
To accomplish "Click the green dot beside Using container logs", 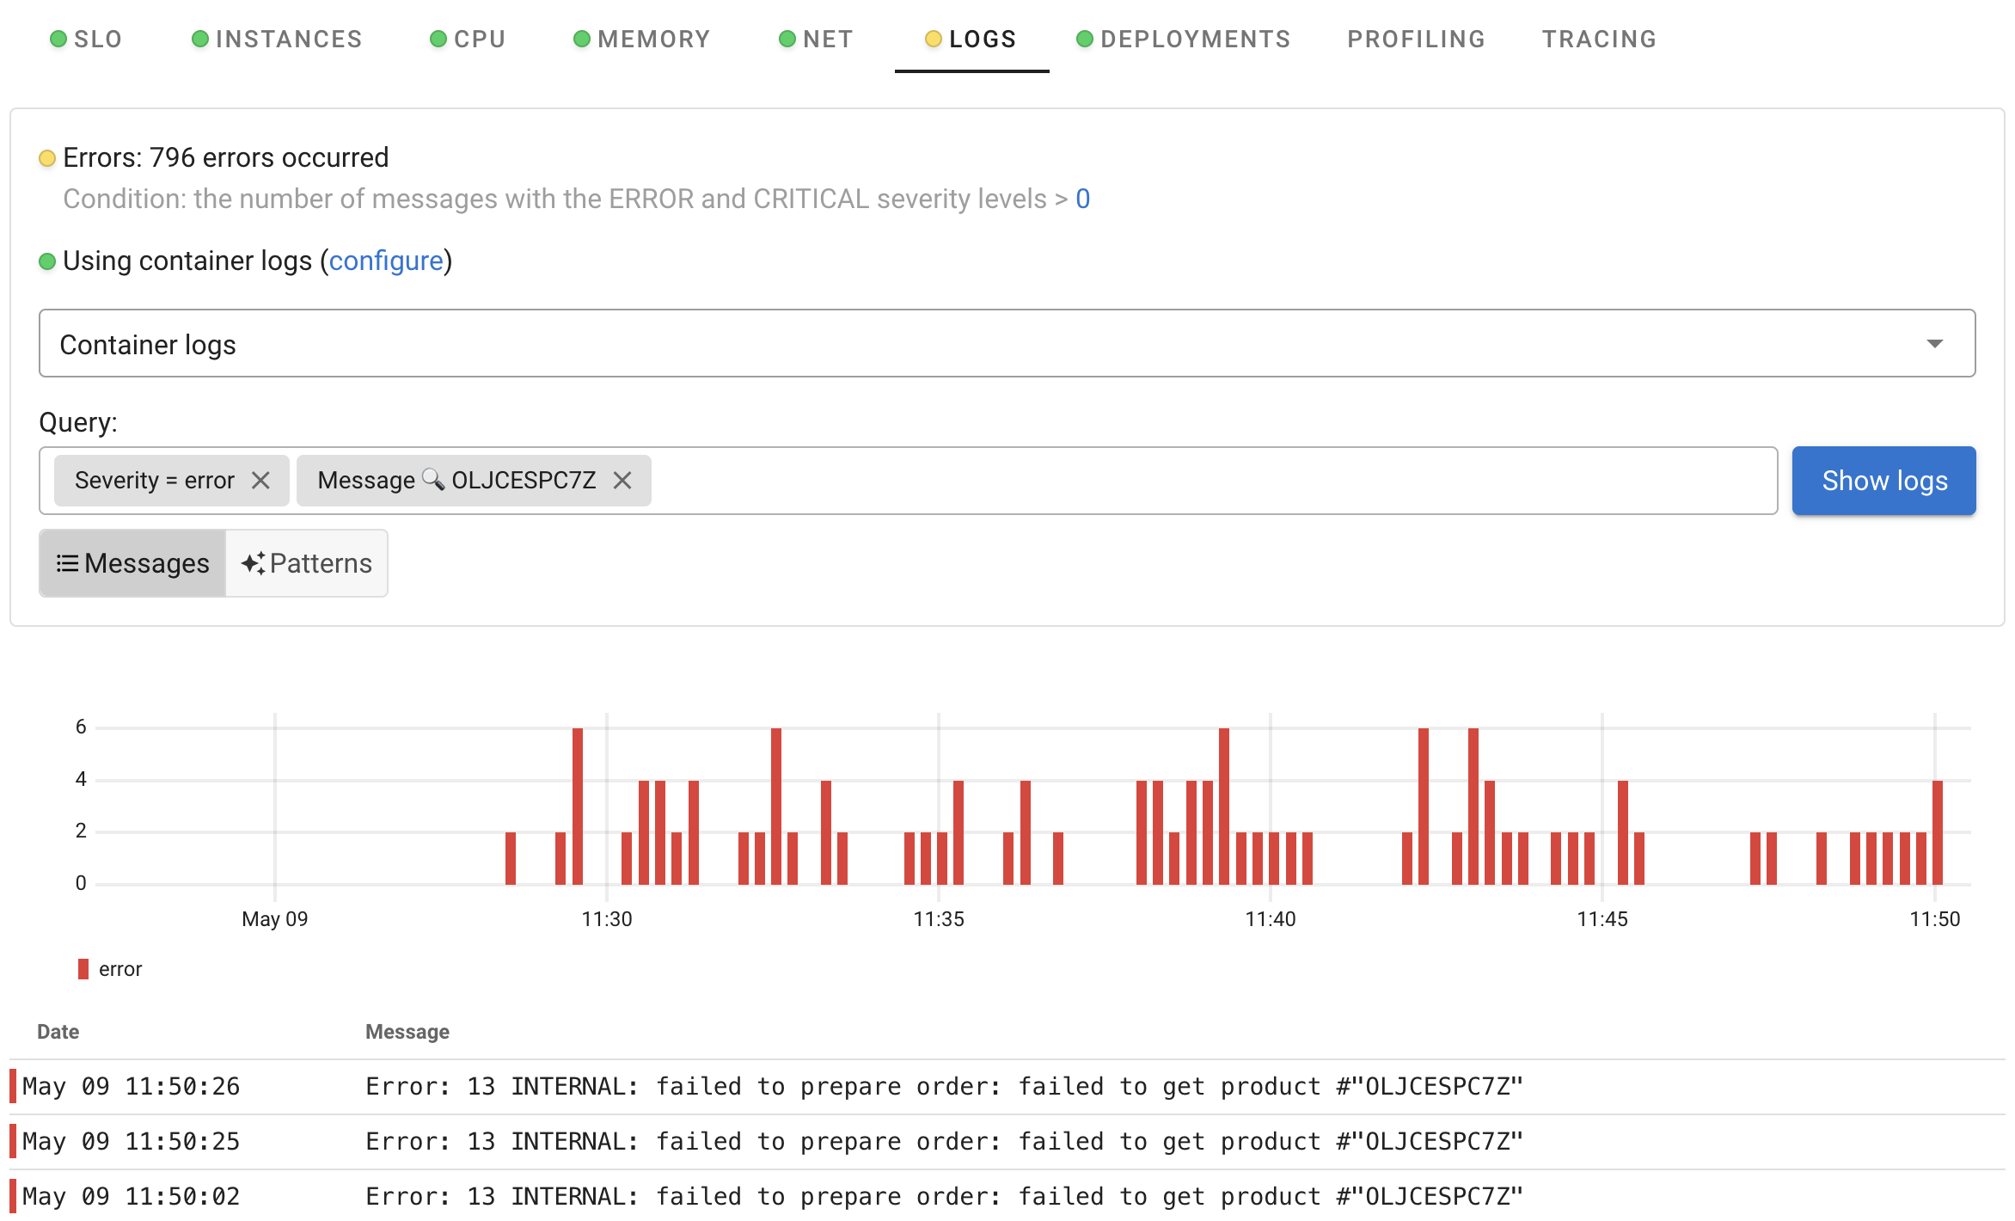I will click(47, 261).
